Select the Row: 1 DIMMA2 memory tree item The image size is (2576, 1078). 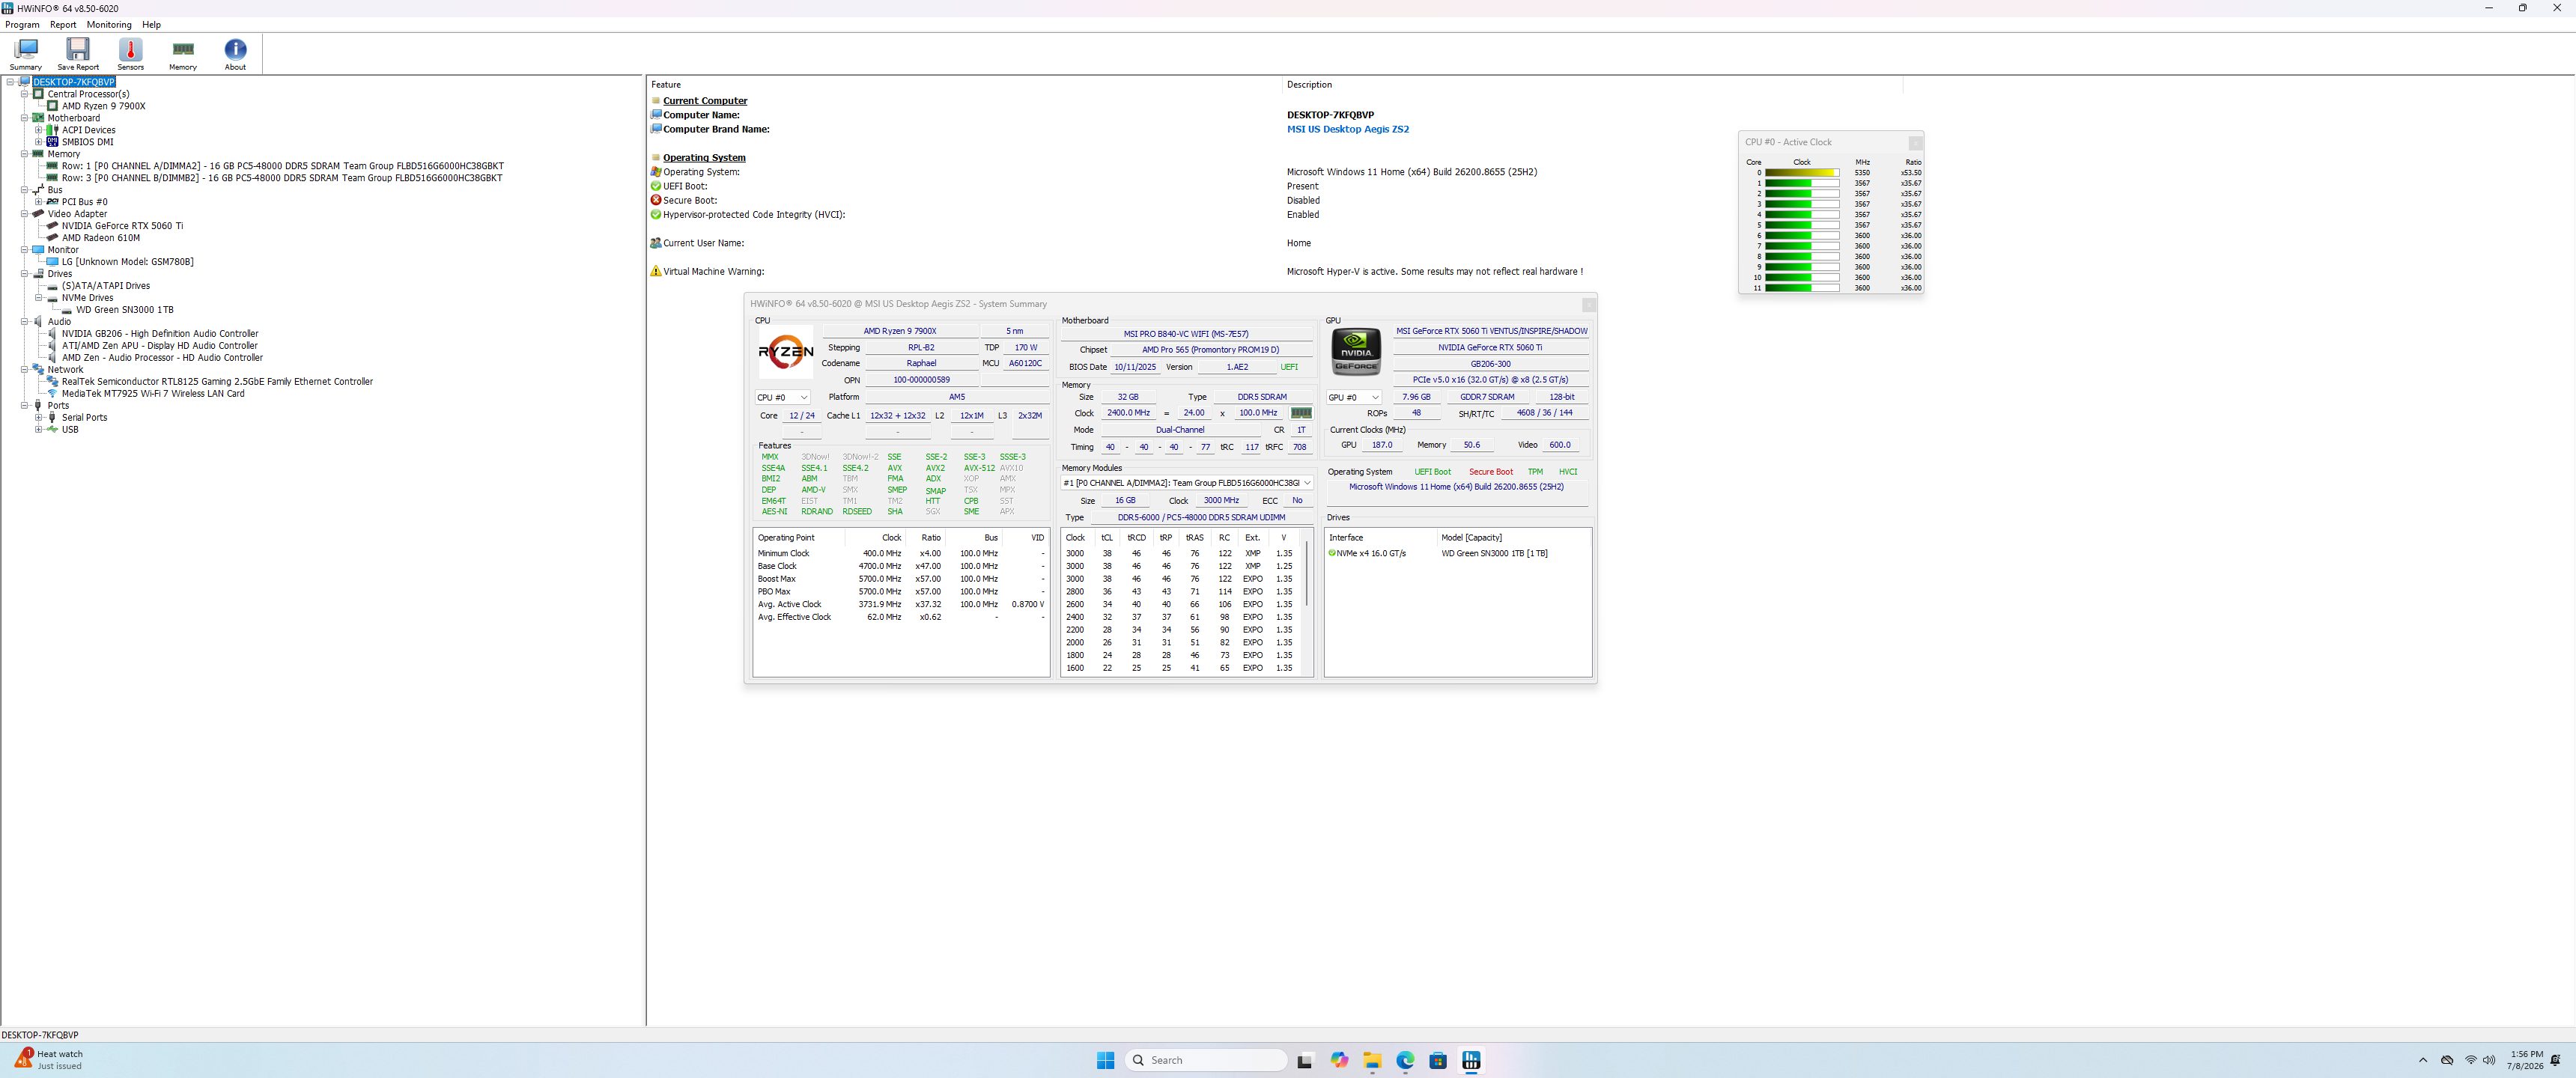tap(282, 166)
